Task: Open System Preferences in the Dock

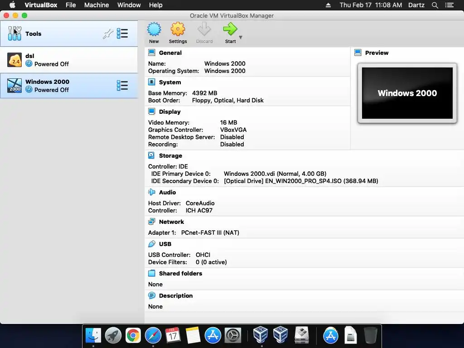Action: click(233, 336)
